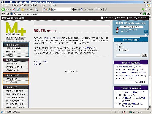Open the ヘルプ (Help) menu
This screenshot has height=114, width=152.
(53, 5)
